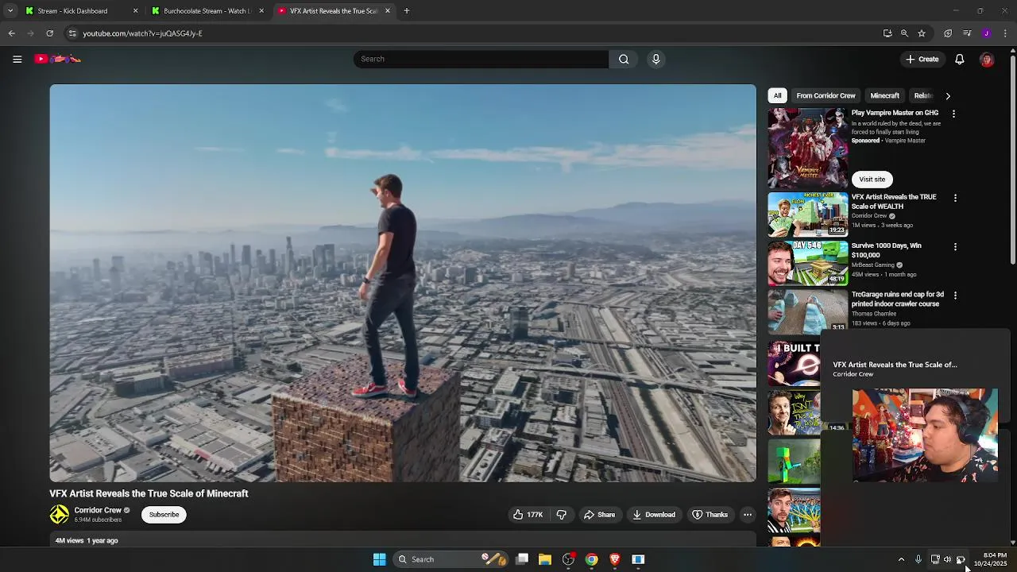Viewport: 1017px width, 572px height.
Task: Open the volume speaker tray icon
Action: [947, 559]
